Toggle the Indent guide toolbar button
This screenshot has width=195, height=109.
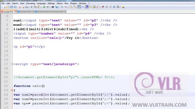coord(87,7)
